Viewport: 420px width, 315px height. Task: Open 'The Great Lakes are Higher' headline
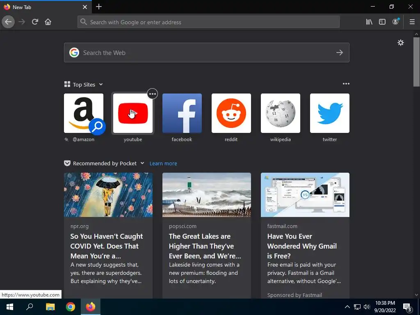point(205,246)
